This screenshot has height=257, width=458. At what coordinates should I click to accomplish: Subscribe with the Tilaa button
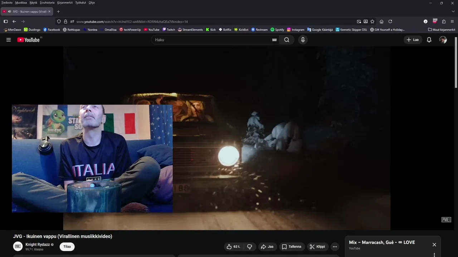[67, 247]
